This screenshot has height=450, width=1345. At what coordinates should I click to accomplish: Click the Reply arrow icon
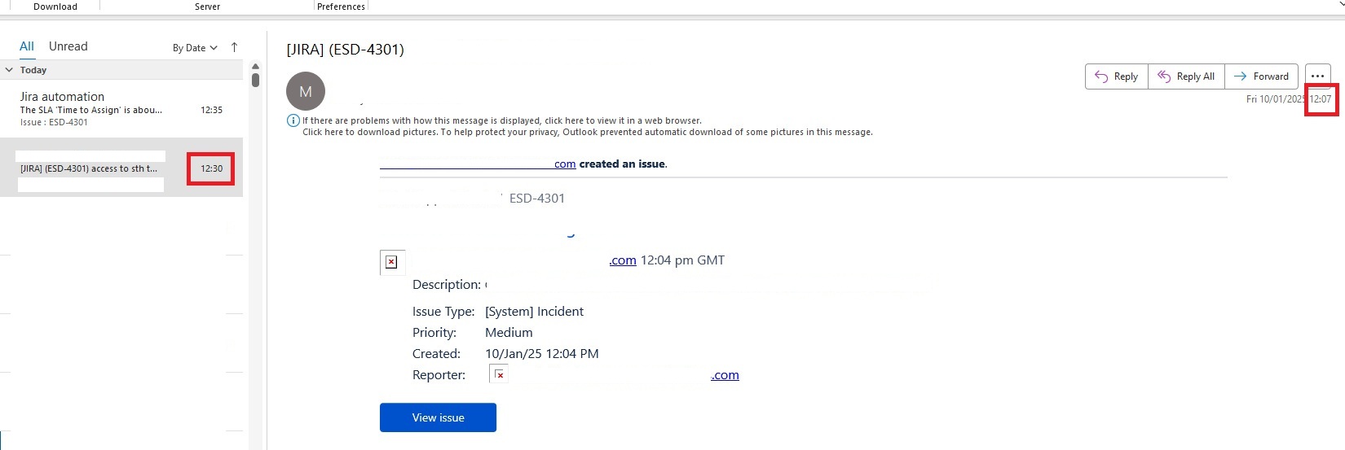click(x=1101, y=76)
